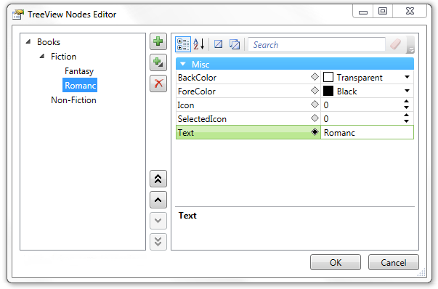438x289 pixels.
Task: Click Cancel to discard node changes
Action: (393, 262)
